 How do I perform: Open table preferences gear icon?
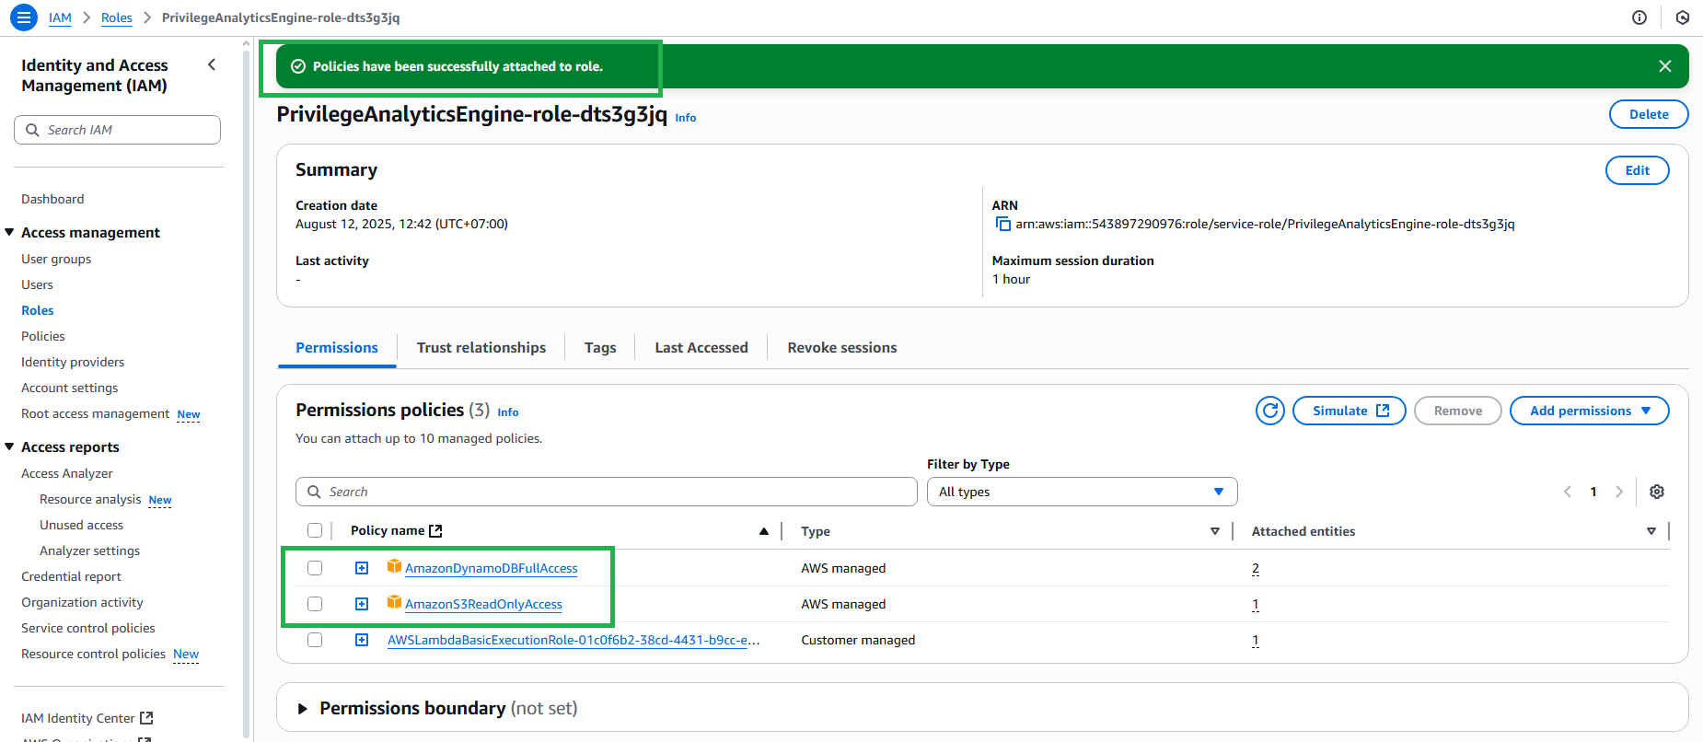(1657, 492)
